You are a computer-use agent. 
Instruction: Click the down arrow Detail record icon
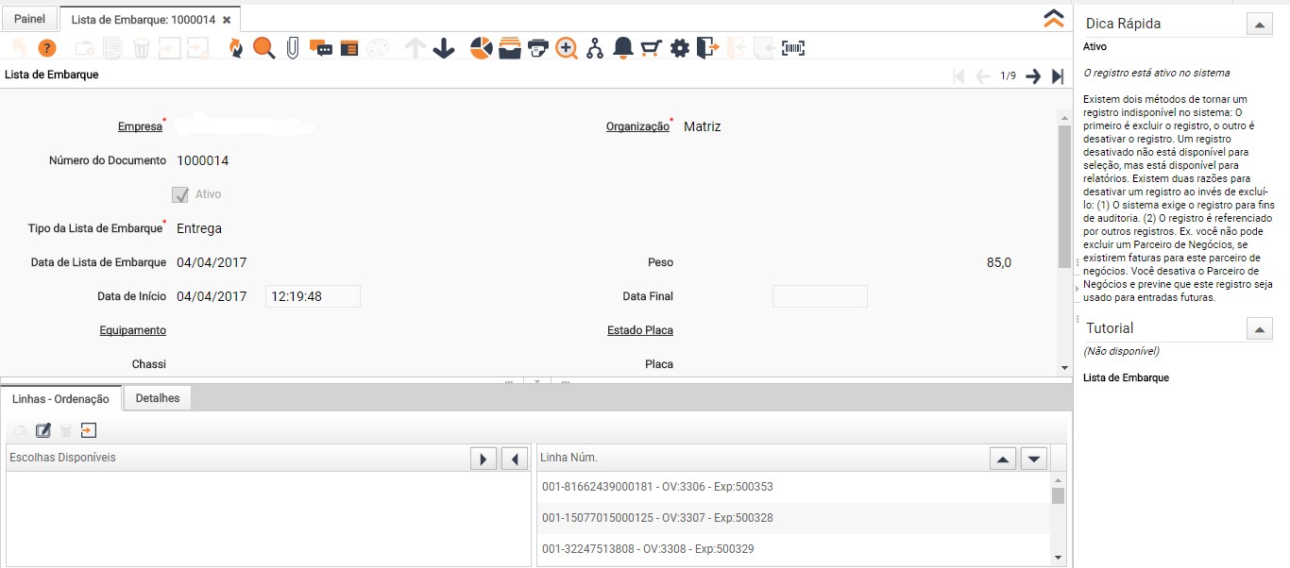(x=444, y=48)
